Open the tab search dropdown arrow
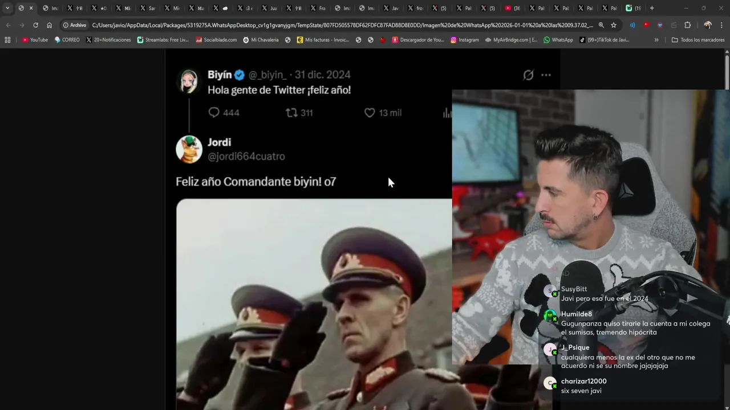This screenshot has height=410, width=730. pos(7,8)
